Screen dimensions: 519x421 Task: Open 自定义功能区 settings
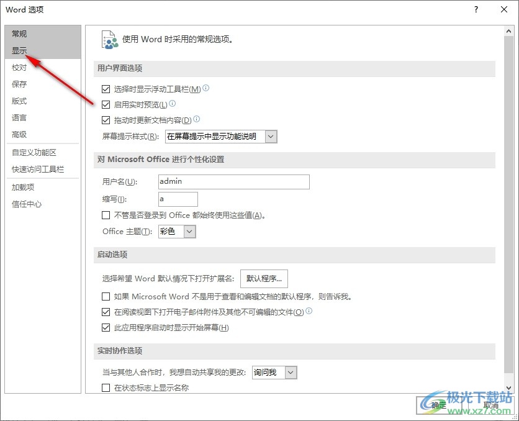43,153
